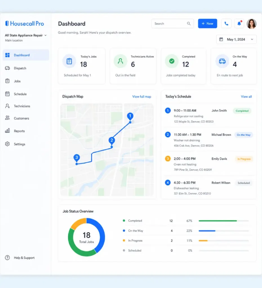Click the Today's Jobs clipboard icon
Screen dimensions: 262x288
[x=69, y=61]
